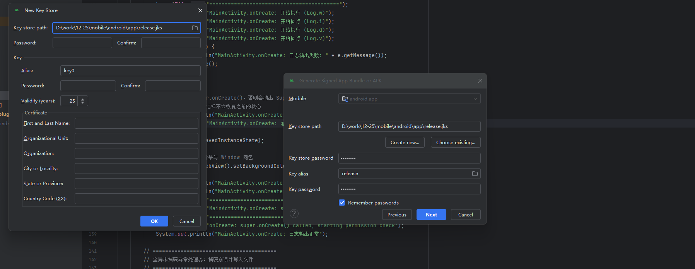Focus the State or Province field
The image size is (695, 269).
point(137,184)
